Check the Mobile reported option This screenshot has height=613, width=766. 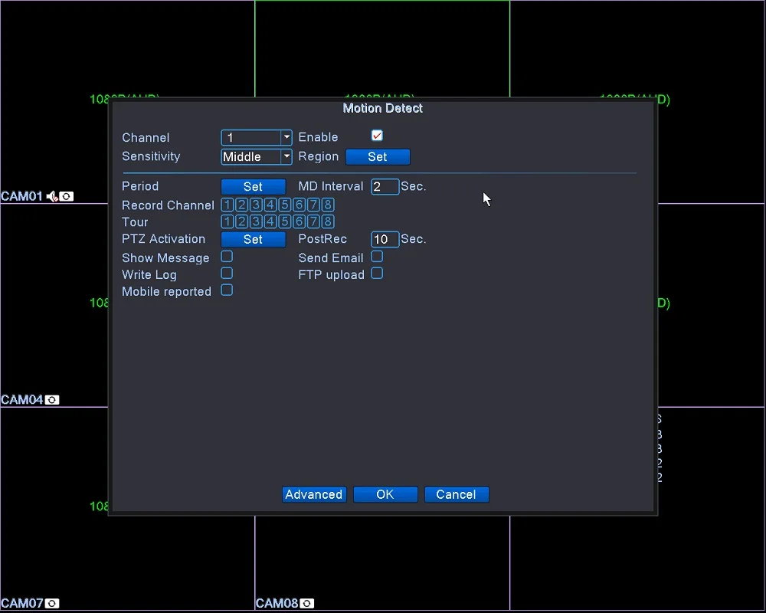coord(227,290)
